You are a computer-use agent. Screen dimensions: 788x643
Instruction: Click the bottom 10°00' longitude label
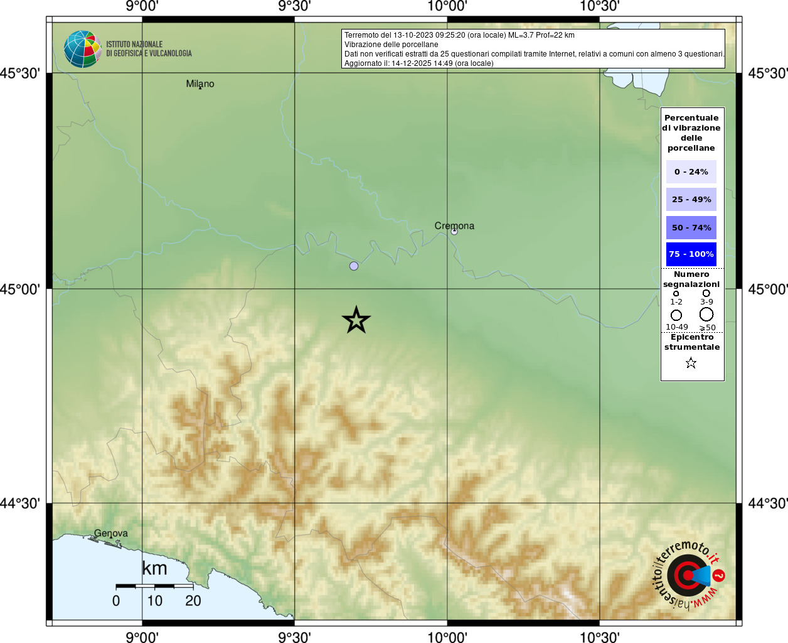[x=447, y=637]
